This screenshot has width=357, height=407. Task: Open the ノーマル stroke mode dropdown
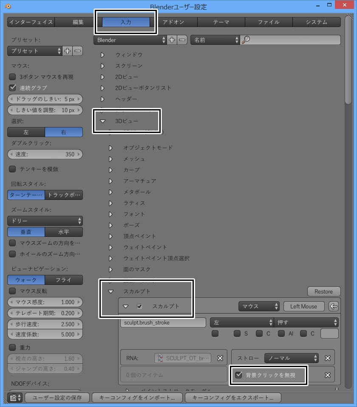click(291, 358)
